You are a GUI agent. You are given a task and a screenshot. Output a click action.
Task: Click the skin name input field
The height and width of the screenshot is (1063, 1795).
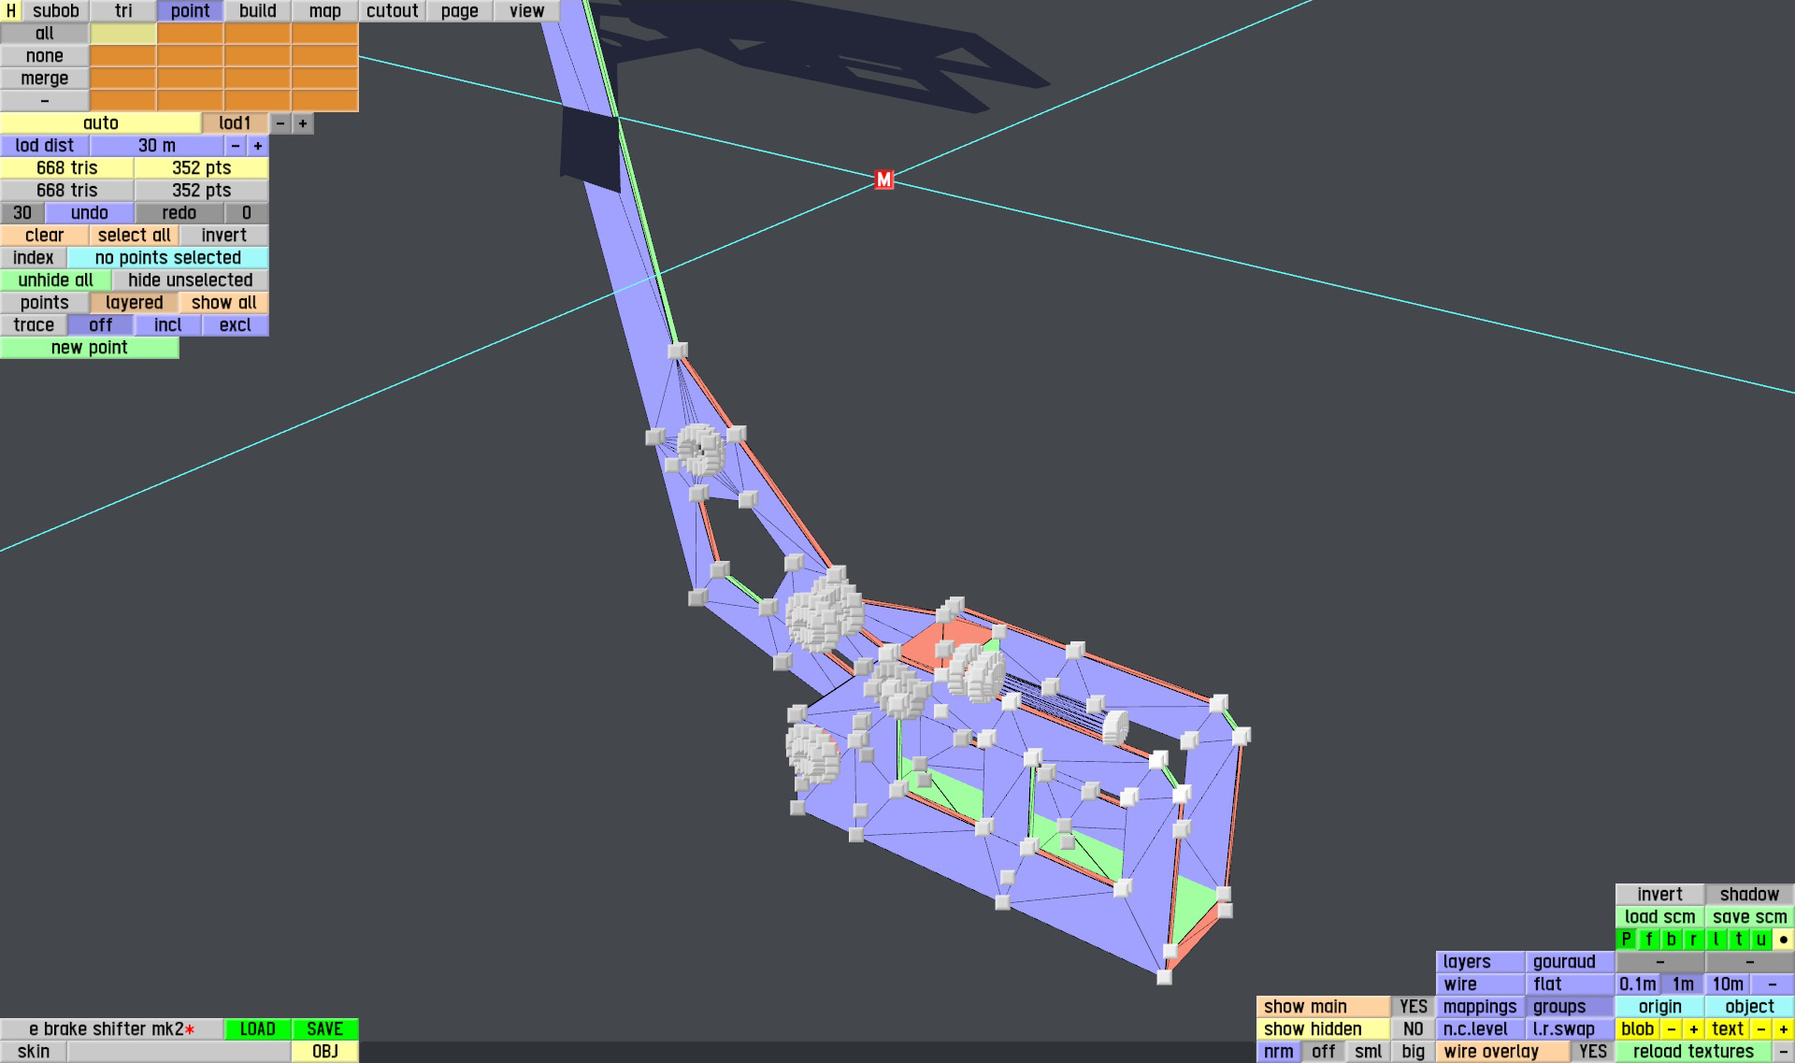pos(178,1052)
